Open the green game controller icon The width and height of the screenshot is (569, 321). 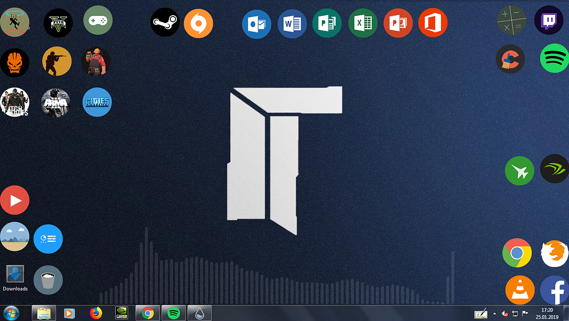[98, 20]
